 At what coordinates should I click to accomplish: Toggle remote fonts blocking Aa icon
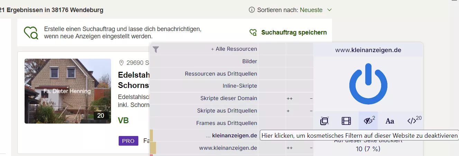tap(390, 121)
